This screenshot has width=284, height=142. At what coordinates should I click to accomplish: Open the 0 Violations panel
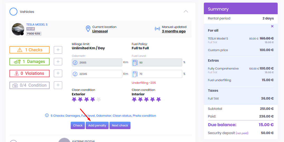30,74
